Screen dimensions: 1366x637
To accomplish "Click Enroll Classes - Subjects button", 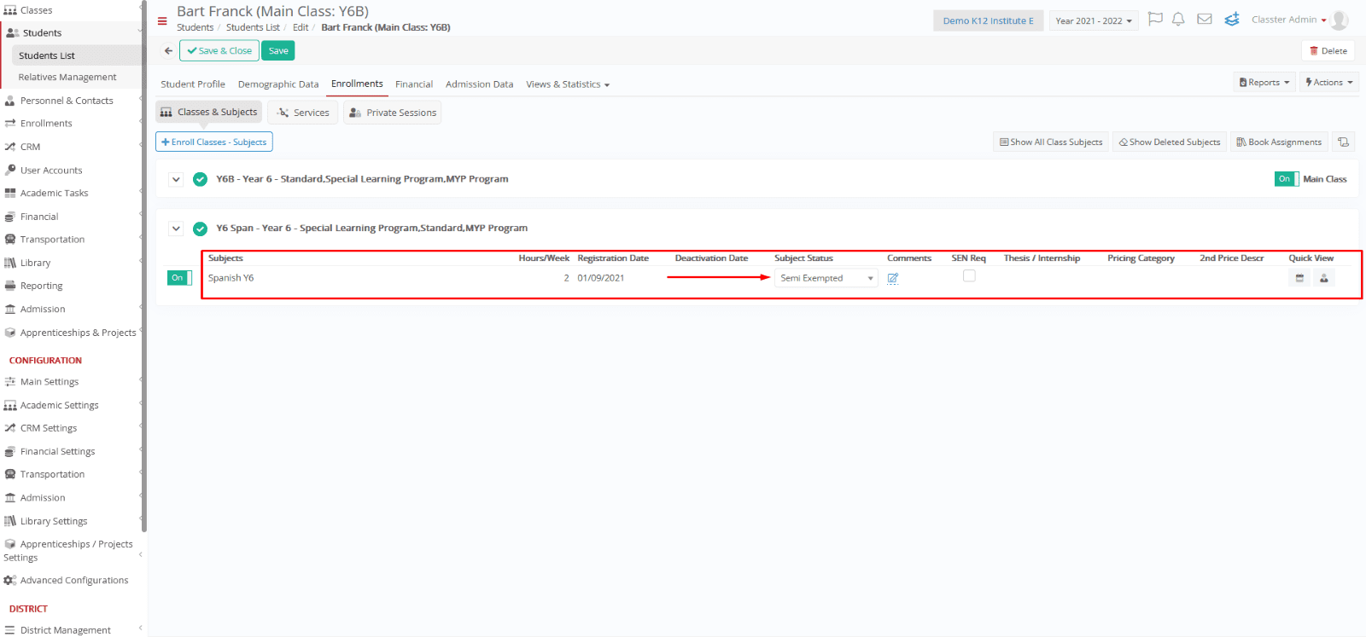I will point(214,142).
